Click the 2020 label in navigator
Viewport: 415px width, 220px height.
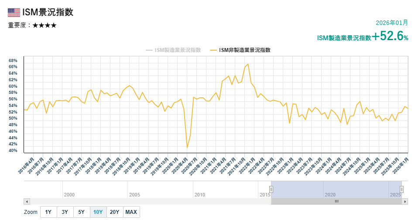(x=330, y=195)
